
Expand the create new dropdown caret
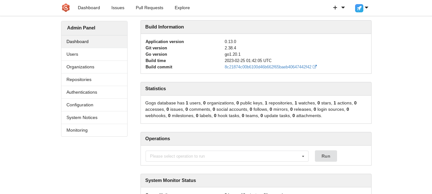[x=343, y=8]
